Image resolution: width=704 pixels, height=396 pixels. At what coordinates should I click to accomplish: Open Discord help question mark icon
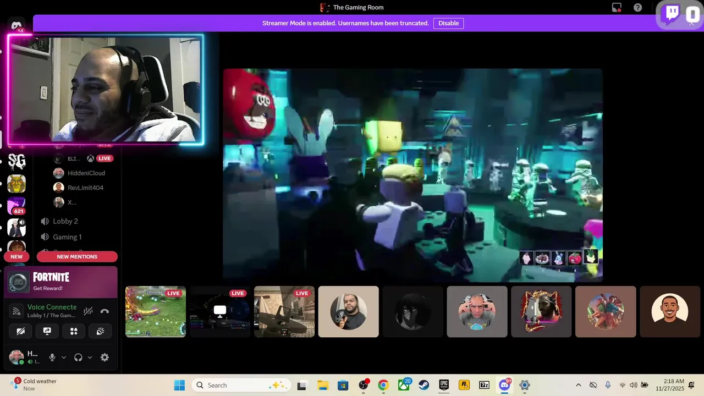(638, 8)
